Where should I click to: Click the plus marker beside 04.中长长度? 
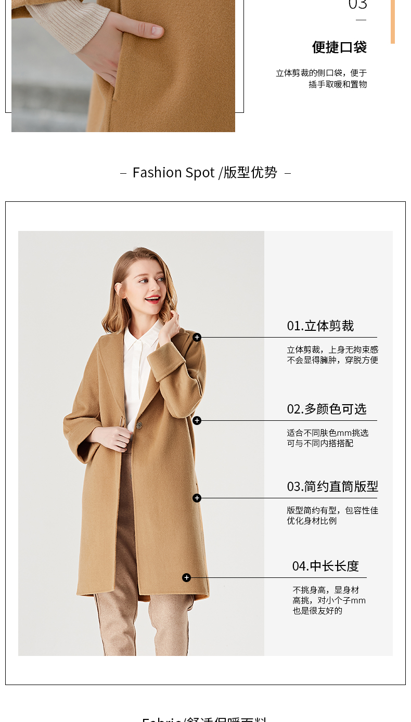coord(187,577)
